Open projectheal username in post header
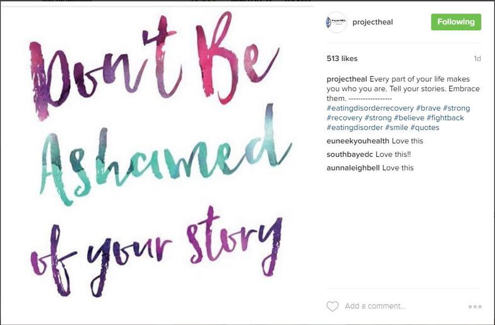The width and height of the screenshot is (495, 325). coord(372,22)
